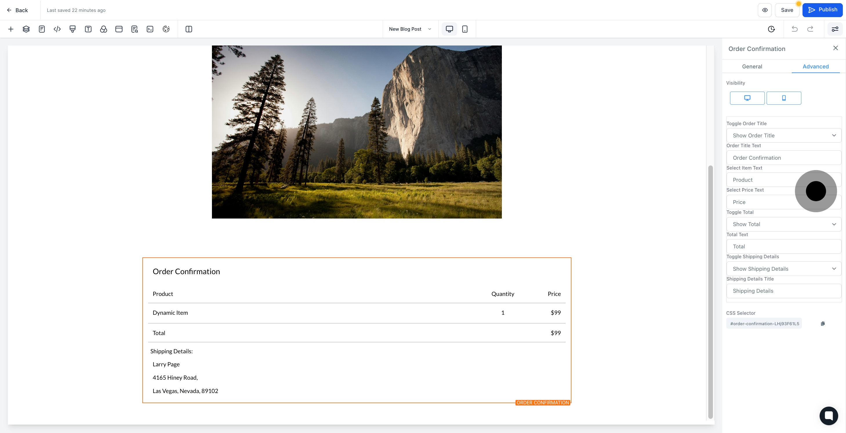
Task: Open the settings sliders icon
Action: click(x=835, y=29)
